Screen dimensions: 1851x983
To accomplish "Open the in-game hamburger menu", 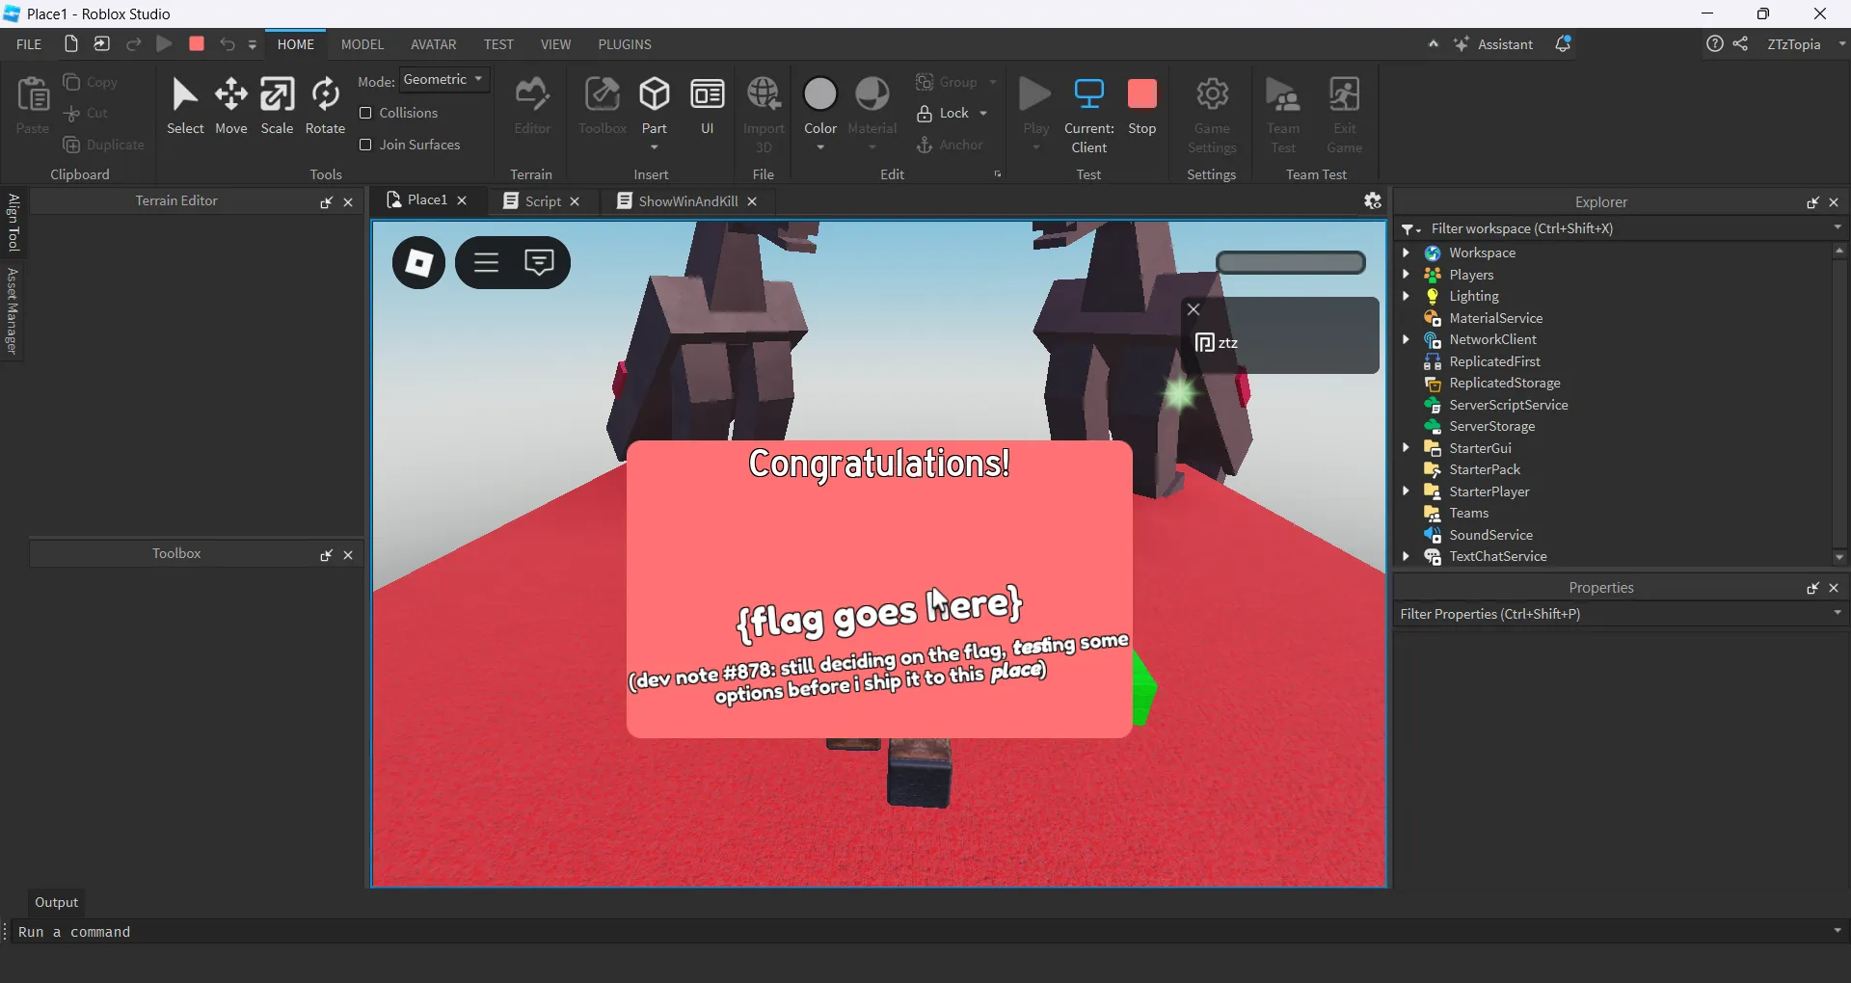I will coord(486,262).
